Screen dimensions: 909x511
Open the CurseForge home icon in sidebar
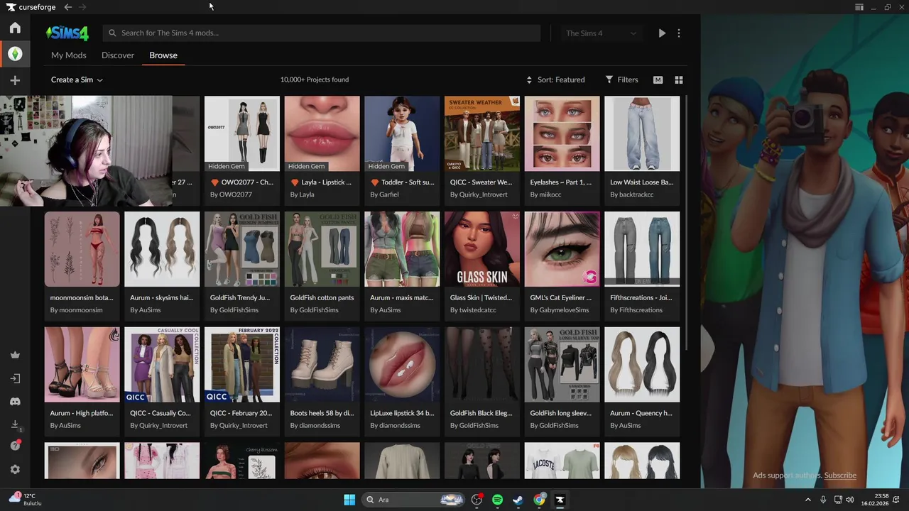15,28
